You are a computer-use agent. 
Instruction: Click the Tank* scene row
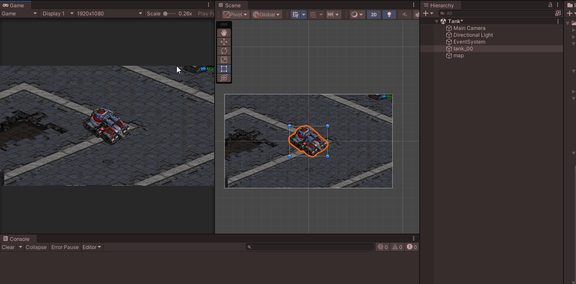pyautogui.click(x=491, y=21)
